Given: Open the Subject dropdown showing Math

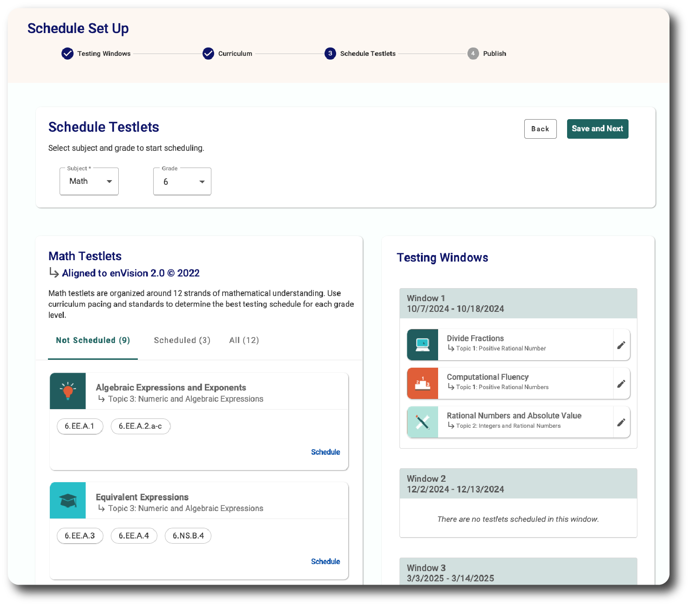Looking at the screenshot, I should point(89,182).
